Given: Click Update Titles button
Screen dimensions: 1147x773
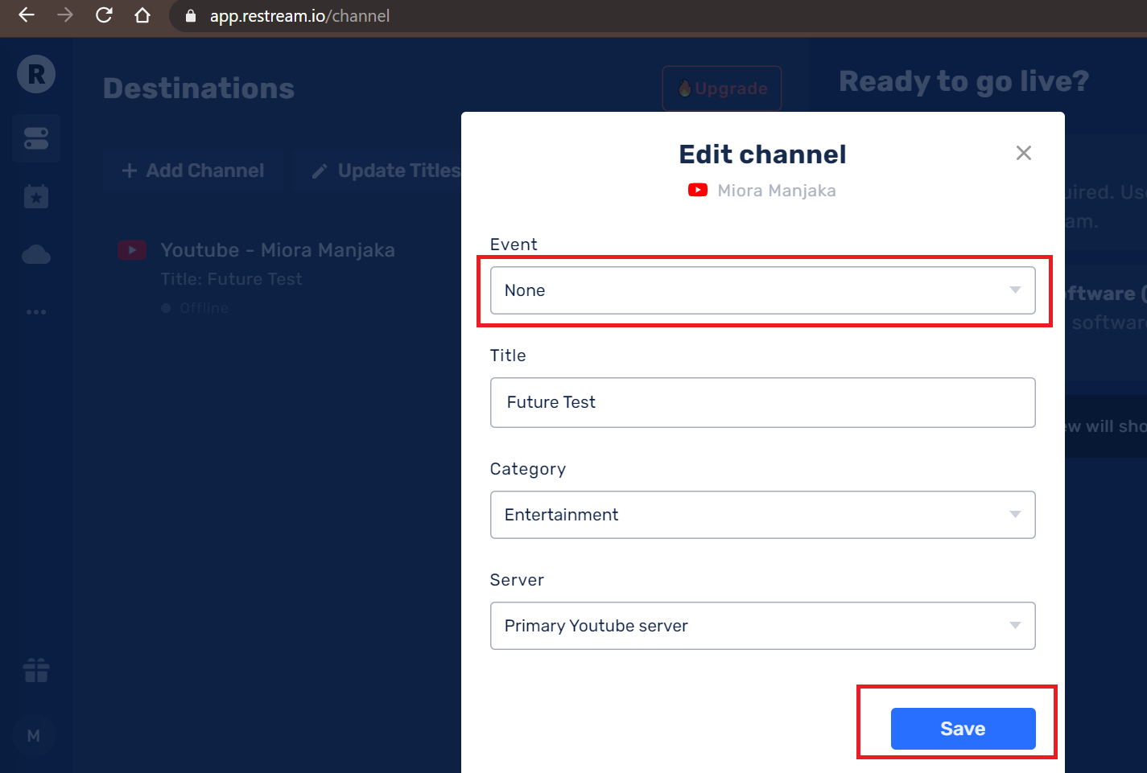Looking at the screenshot, I should [386, 171].
